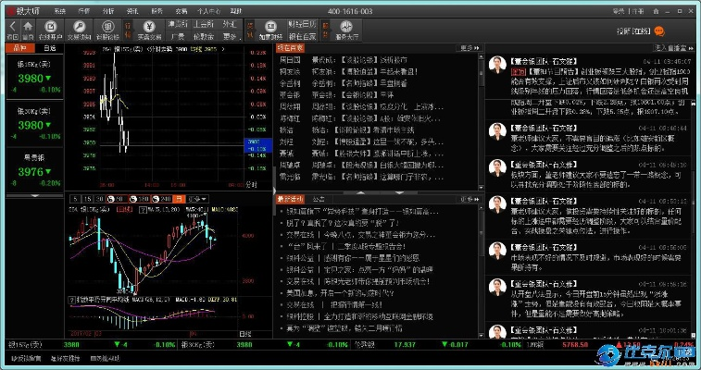Open the 更多 toolbar dropdown below 外汇
Screen dimensions: 701x370
pos(232,37)
